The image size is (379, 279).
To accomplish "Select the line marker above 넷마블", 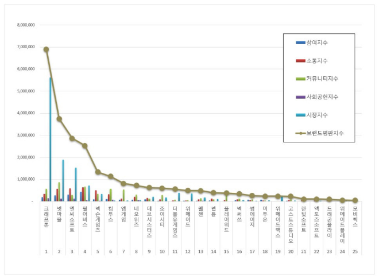I will [x=59, y=119].
